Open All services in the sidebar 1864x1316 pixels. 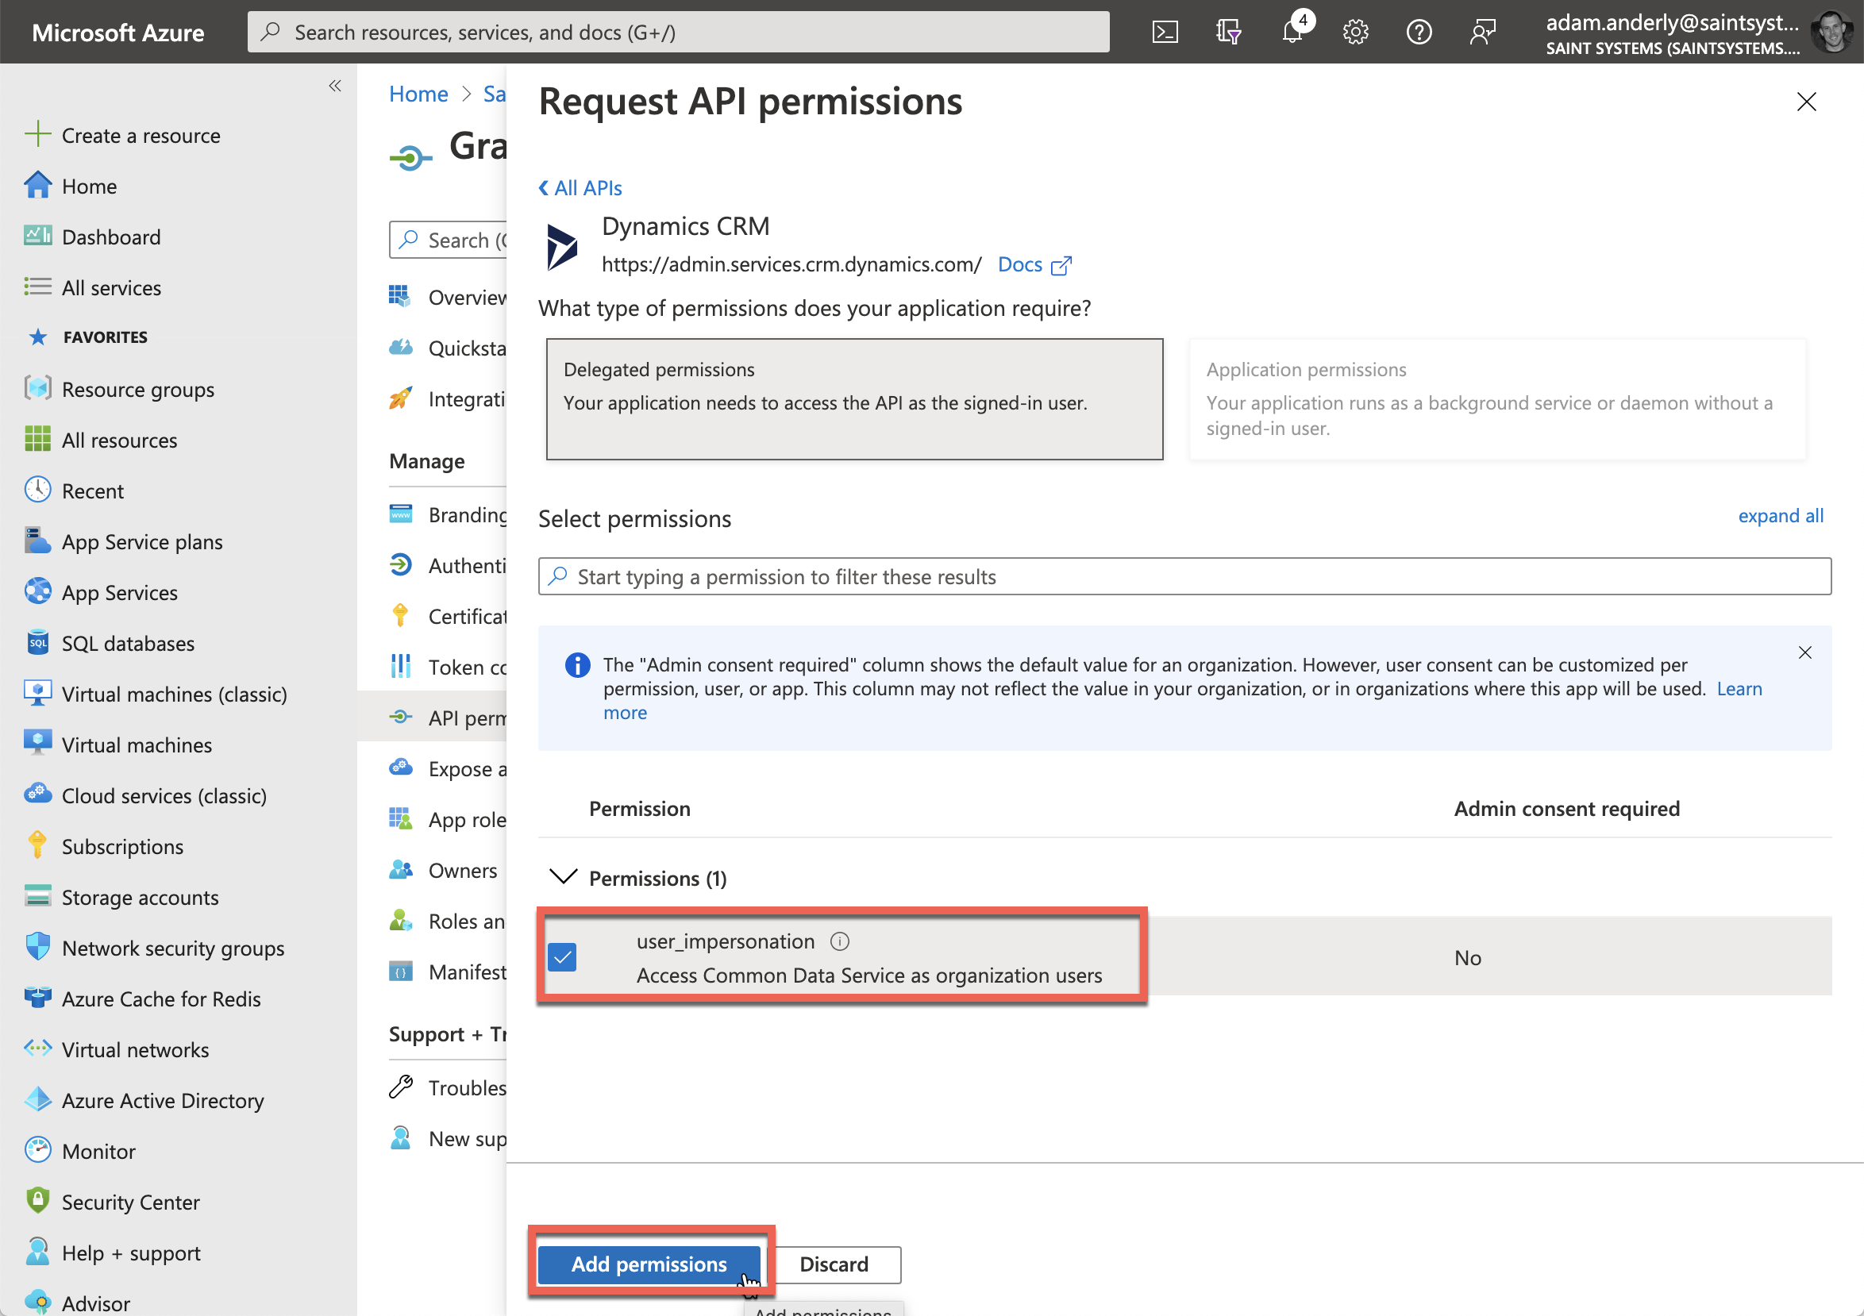point(111,287)
